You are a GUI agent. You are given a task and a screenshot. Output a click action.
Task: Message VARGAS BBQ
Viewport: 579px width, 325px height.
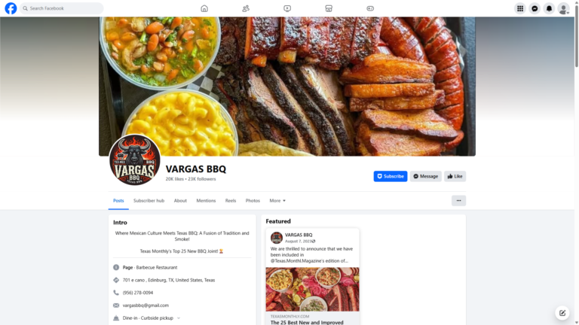(425, 176)
